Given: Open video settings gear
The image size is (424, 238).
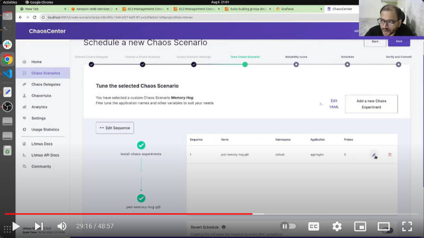Looking at the screenshot, I should [x=337, y=226].
